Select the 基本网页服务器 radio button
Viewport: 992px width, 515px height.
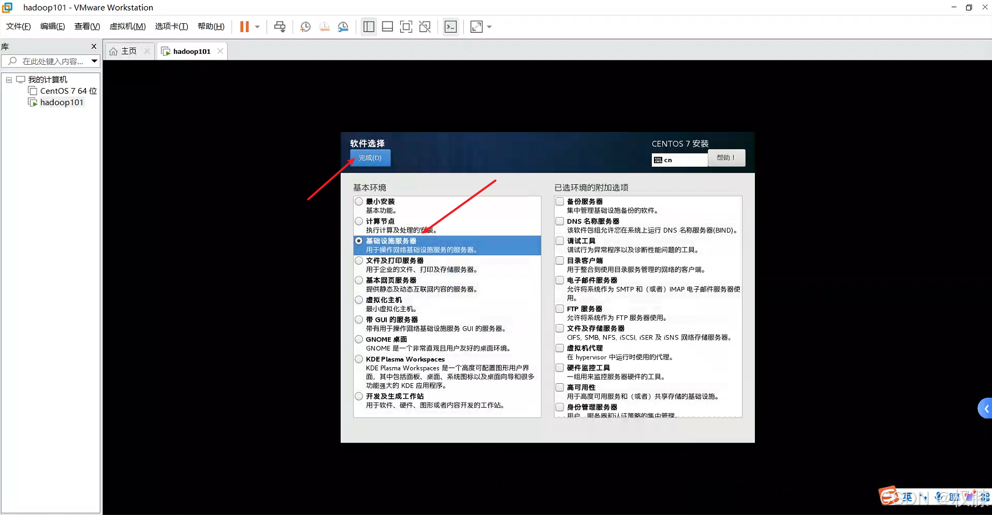tap(359, 280)
